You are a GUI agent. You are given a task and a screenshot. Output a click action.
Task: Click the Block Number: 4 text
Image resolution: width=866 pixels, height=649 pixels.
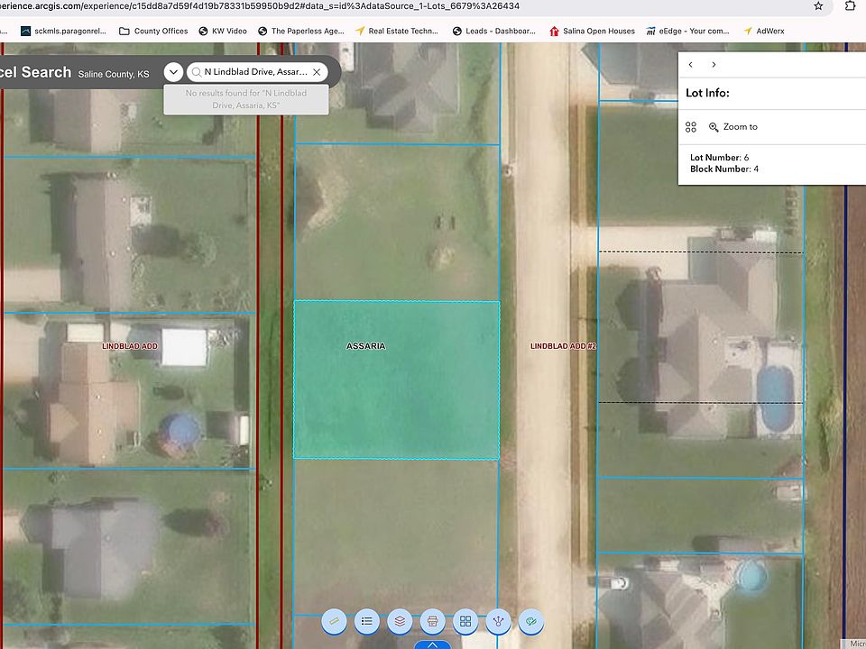pyautogui.click(x=724, y=169)
